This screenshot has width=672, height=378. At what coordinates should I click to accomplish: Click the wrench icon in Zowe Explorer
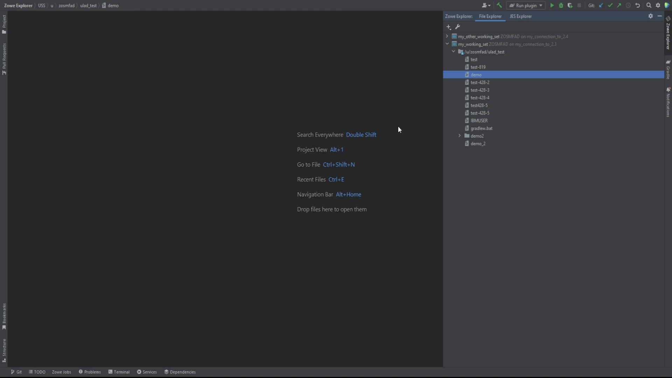tap(457, 27)
